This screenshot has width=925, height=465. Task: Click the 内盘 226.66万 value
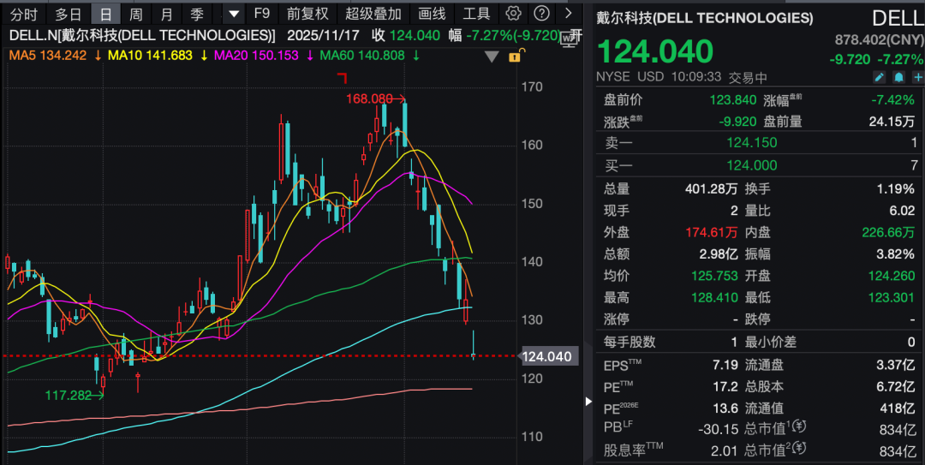click(x=888, y=233)
